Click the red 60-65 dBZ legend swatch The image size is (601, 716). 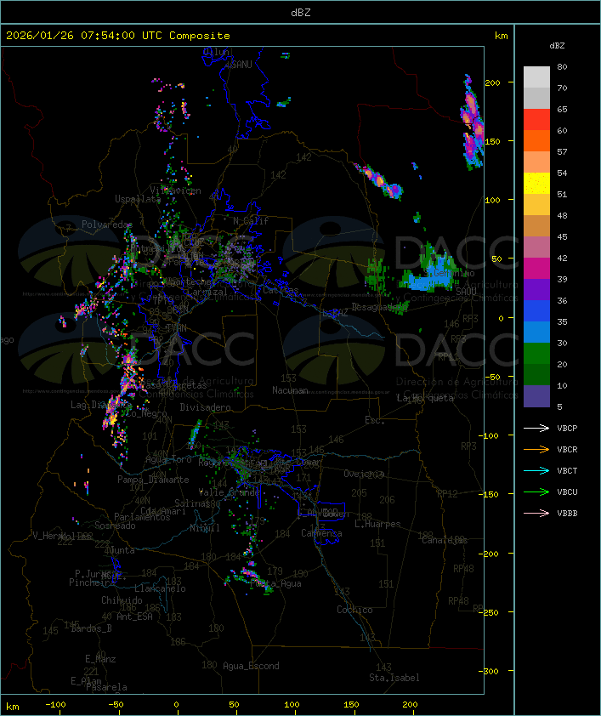pyautogui.click(x=536, y=120)
